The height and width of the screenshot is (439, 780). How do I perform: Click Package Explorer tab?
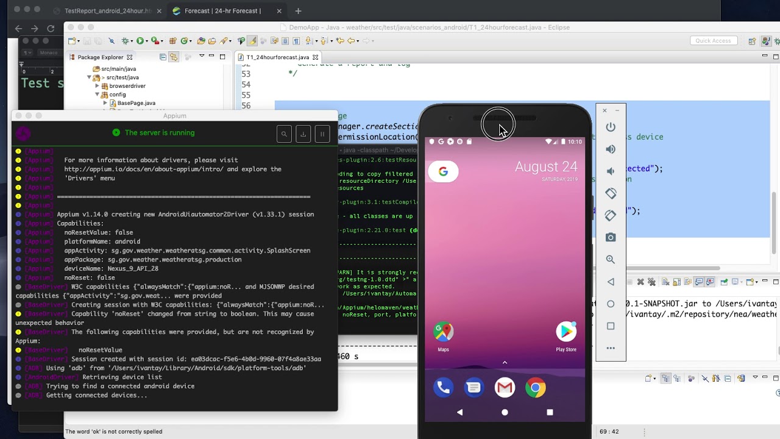point(100,57)
